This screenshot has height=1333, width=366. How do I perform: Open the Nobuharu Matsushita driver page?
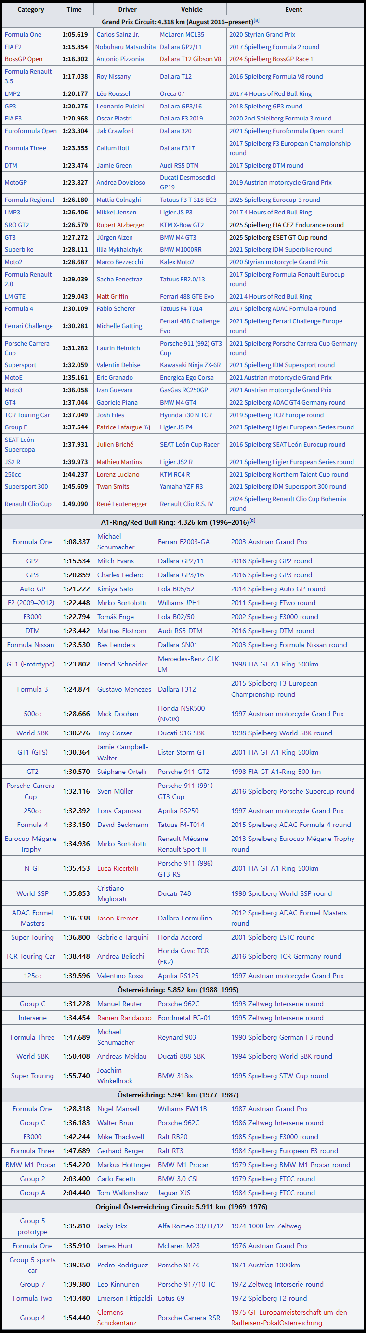click(125, 47)
